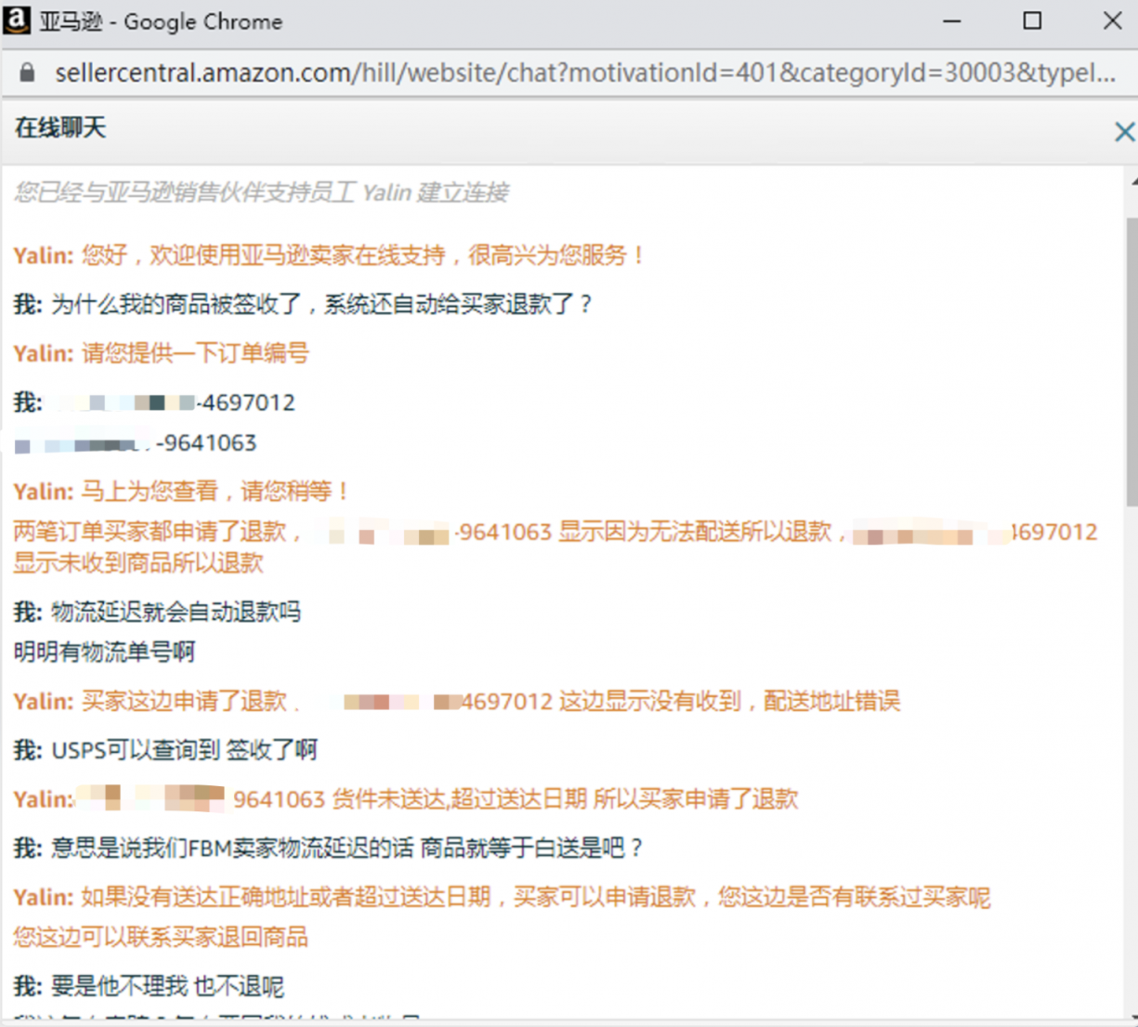Click Yalin's message about 配送地址错误
This screenshot has width=1138, height=1027.
[x=457, y=701]
